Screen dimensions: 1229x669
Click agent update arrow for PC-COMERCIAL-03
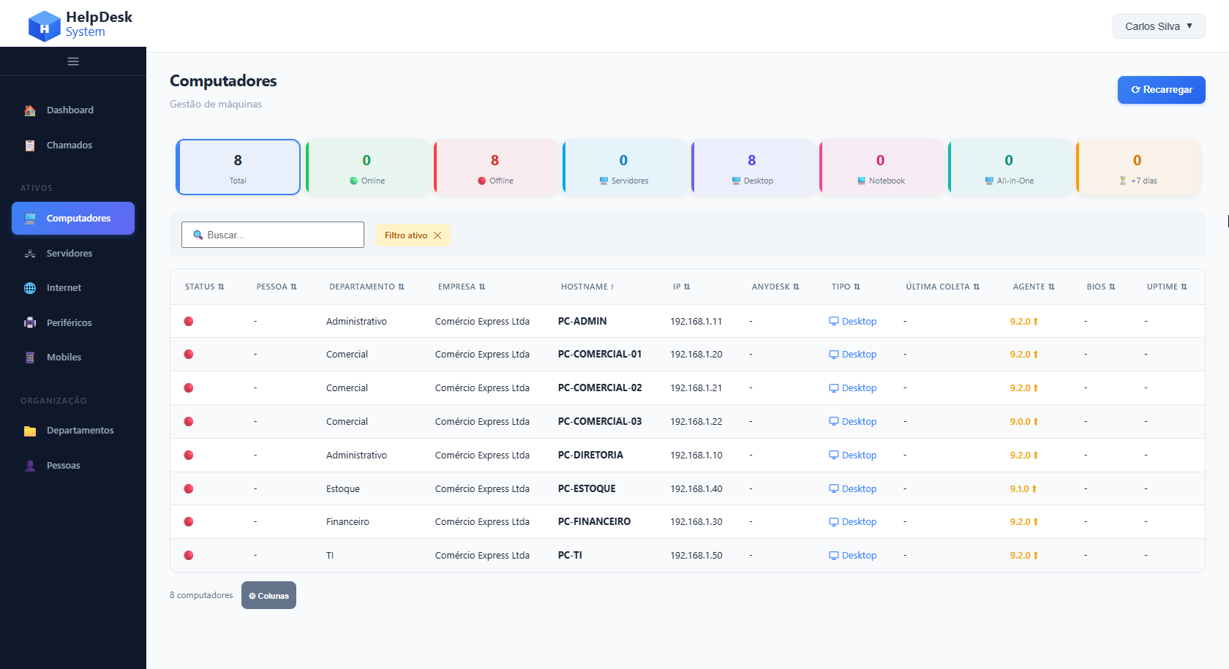click(1036, 422)
